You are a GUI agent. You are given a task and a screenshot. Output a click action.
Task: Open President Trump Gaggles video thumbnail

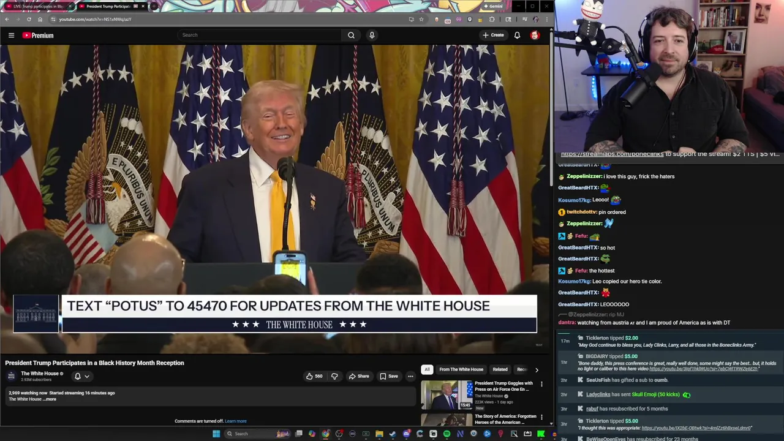[447, 395]
